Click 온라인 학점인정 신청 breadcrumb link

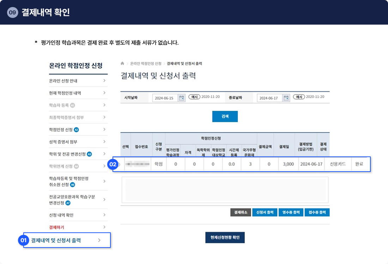(146, 64)
